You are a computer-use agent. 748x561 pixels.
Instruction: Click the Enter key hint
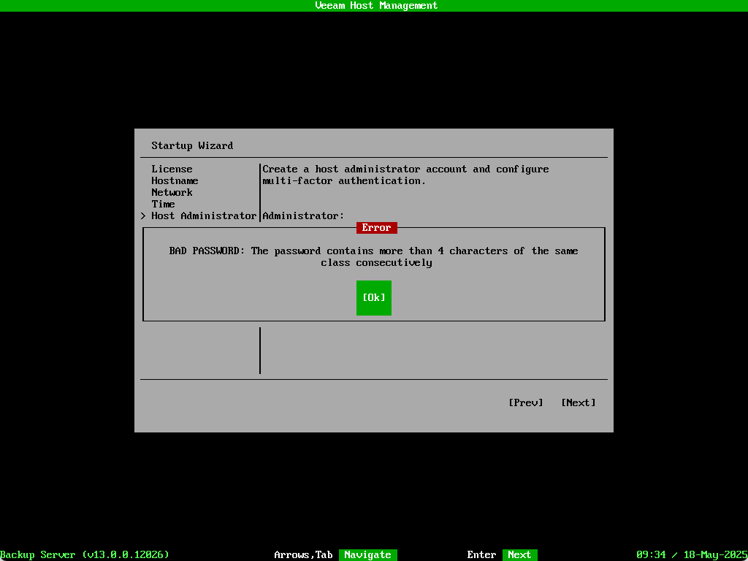pyautogui.click(x=481, y=554)
